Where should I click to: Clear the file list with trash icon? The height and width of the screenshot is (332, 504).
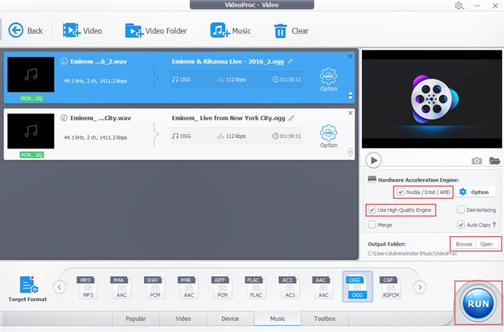click(291, 31)
